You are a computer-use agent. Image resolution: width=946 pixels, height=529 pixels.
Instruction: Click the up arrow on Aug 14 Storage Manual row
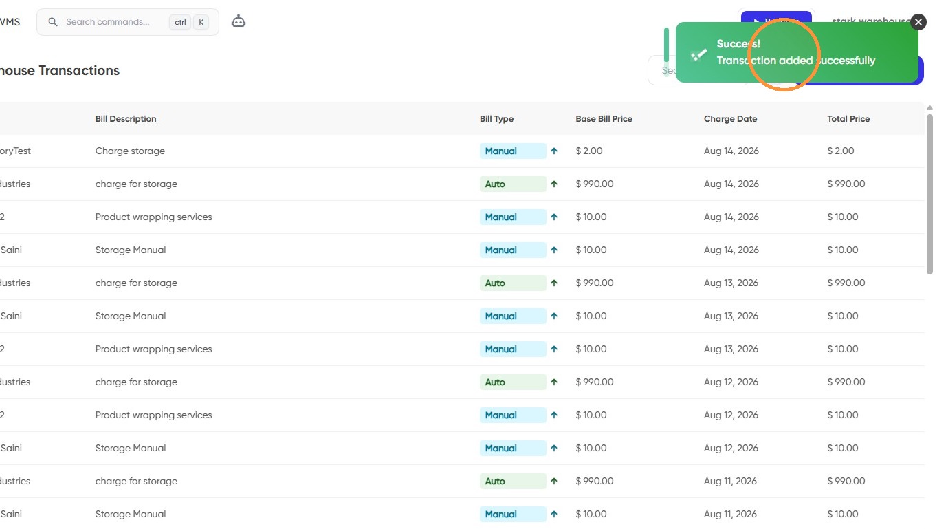click(554, 250)
